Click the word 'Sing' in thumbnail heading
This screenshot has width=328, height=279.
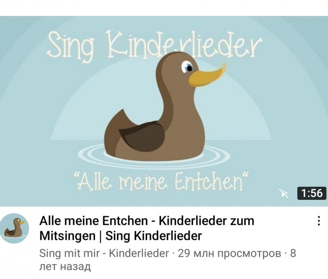click(70, 46)
